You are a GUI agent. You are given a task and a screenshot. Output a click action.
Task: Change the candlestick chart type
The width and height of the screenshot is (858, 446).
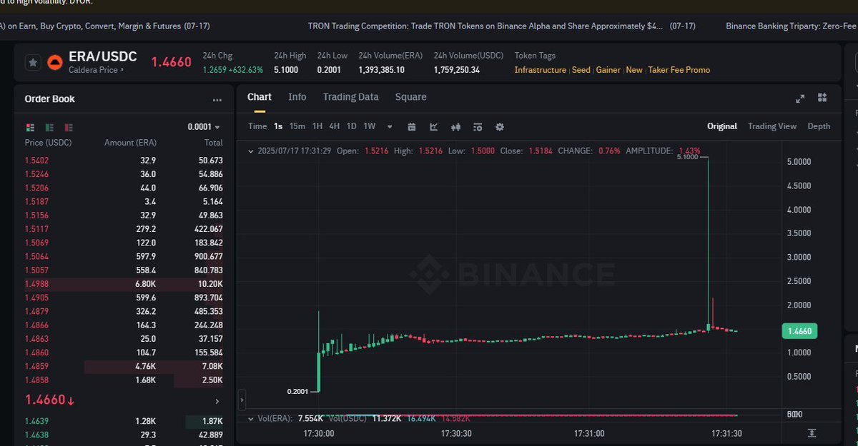click(455, 127)
